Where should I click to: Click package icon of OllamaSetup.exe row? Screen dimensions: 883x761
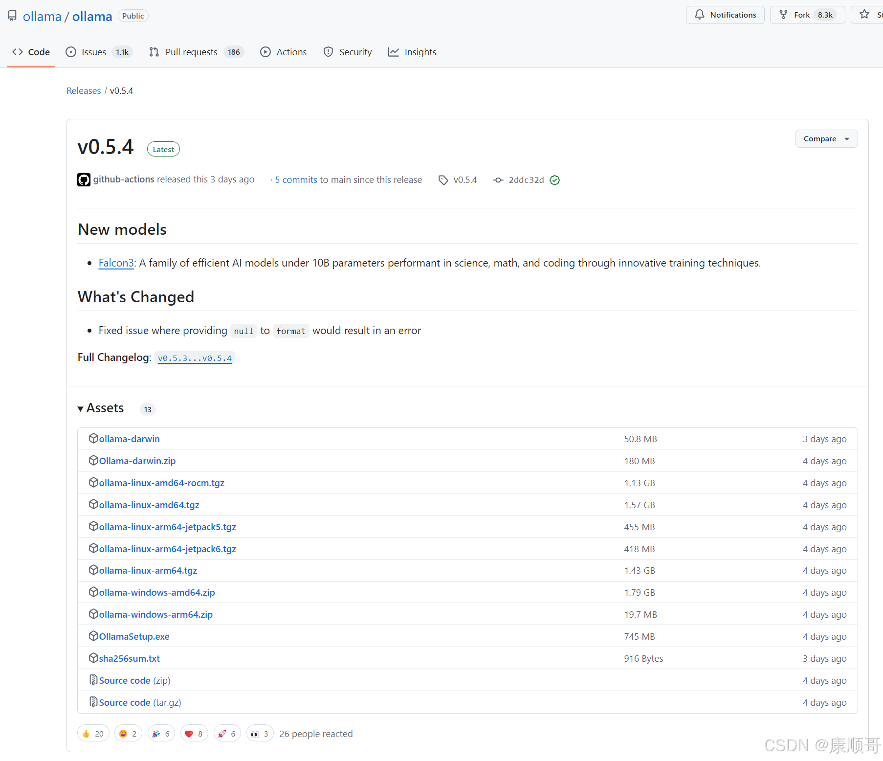pos(93,636)
